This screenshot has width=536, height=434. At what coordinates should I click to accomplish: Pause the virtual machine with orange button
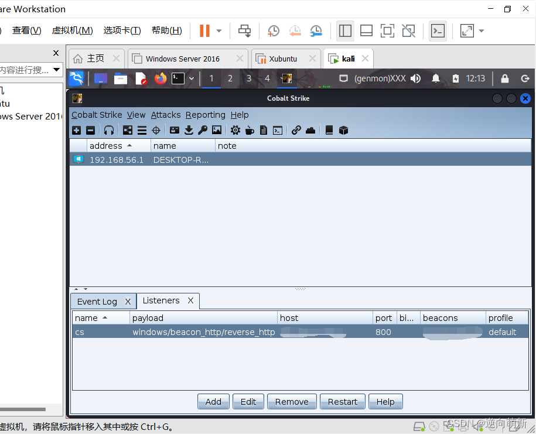[x=204, y=31]
